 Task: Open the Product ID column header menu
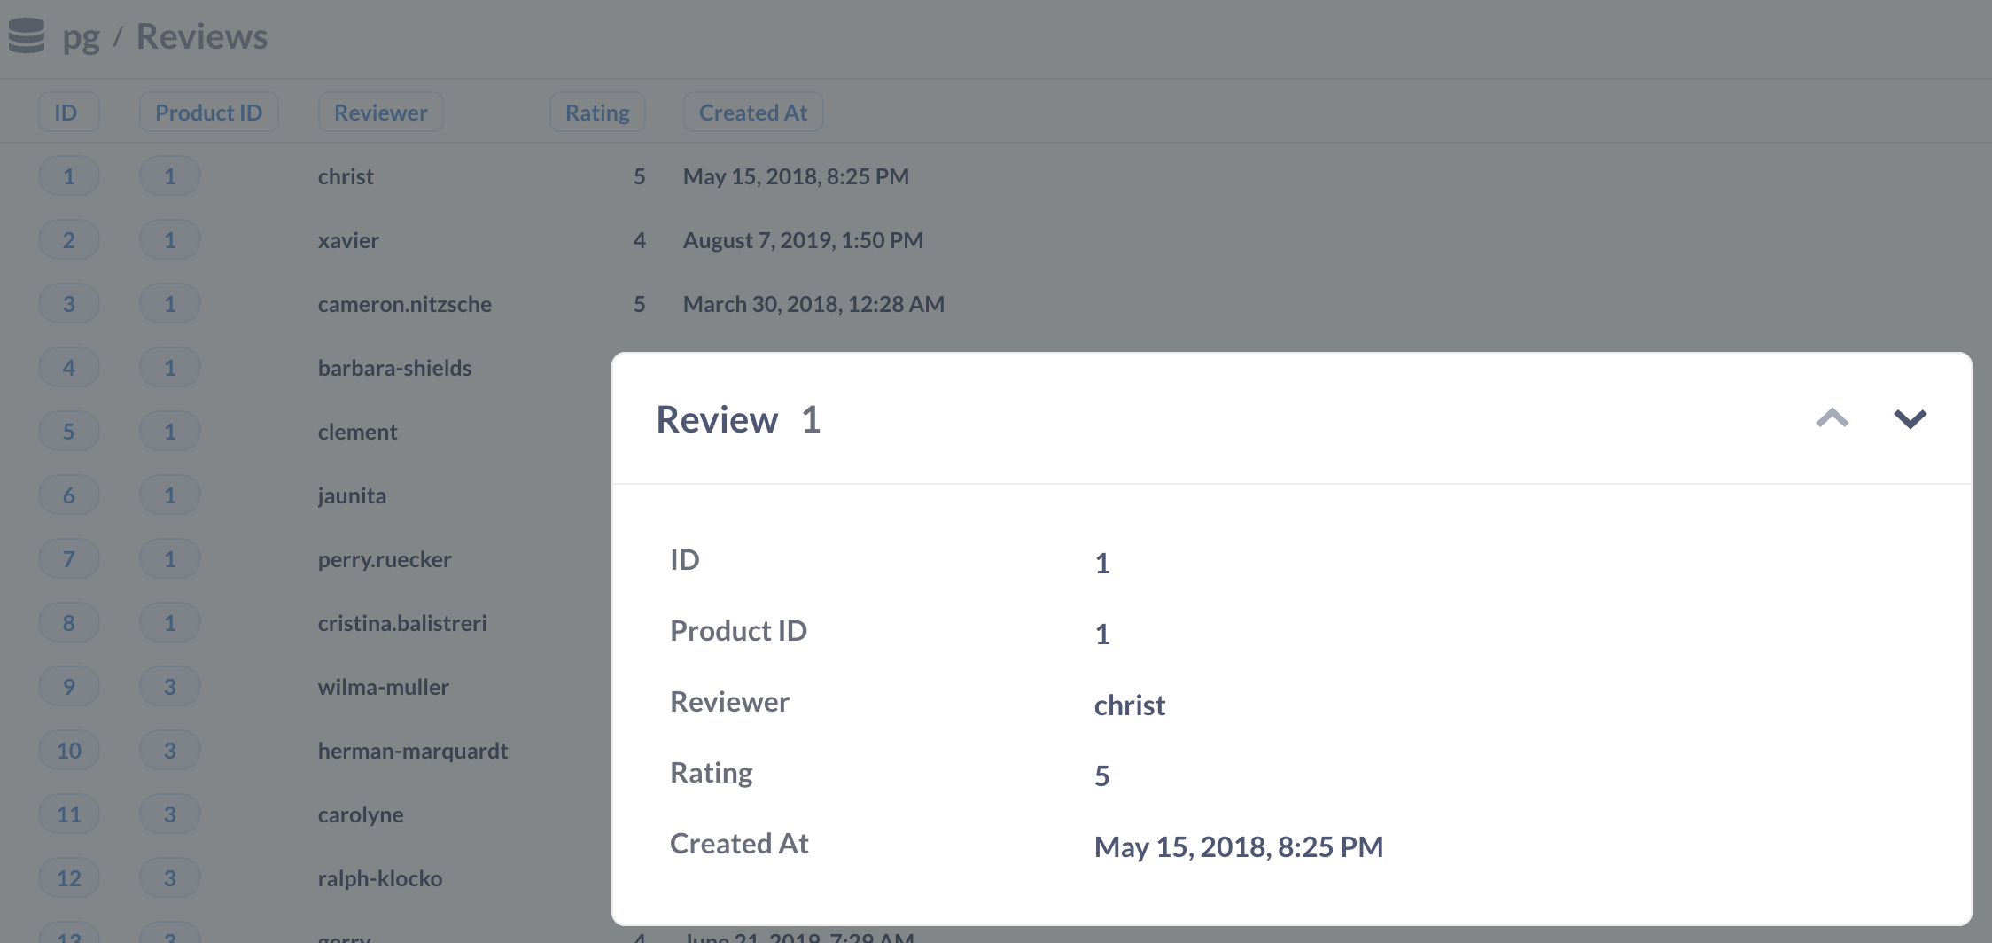pyautogui.click(x=208, y=112)
